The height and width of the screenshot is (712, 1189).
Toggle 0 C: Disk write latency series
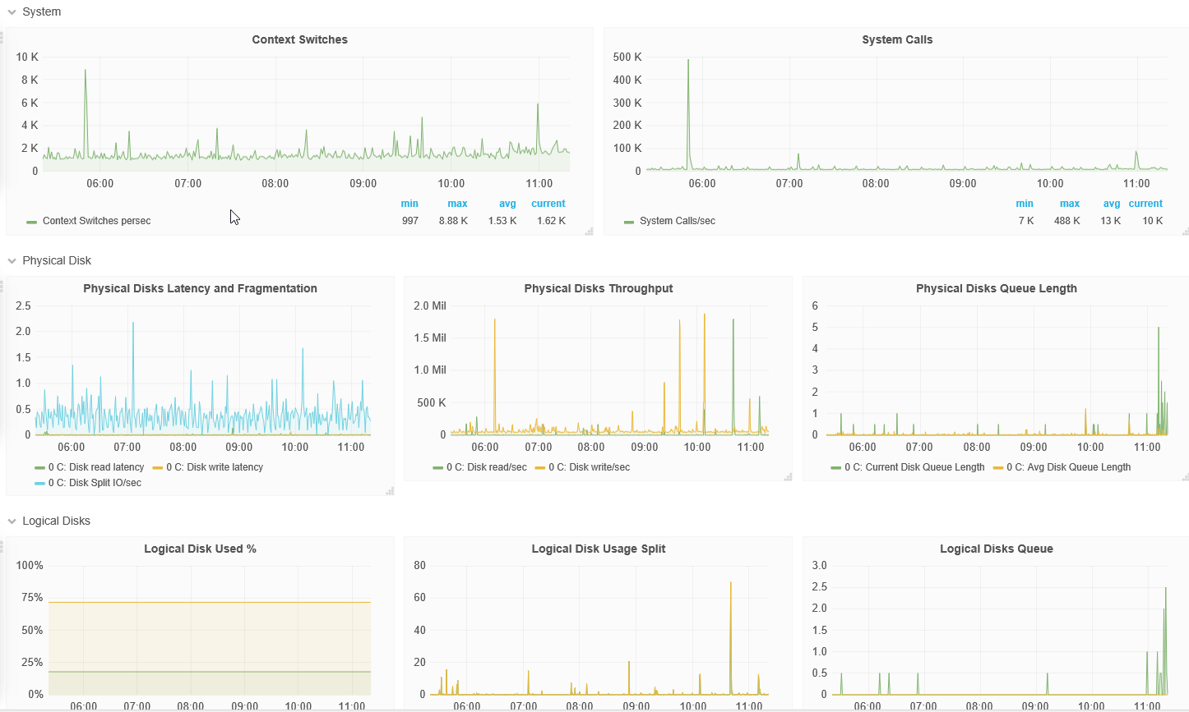(x=215, y=467)
